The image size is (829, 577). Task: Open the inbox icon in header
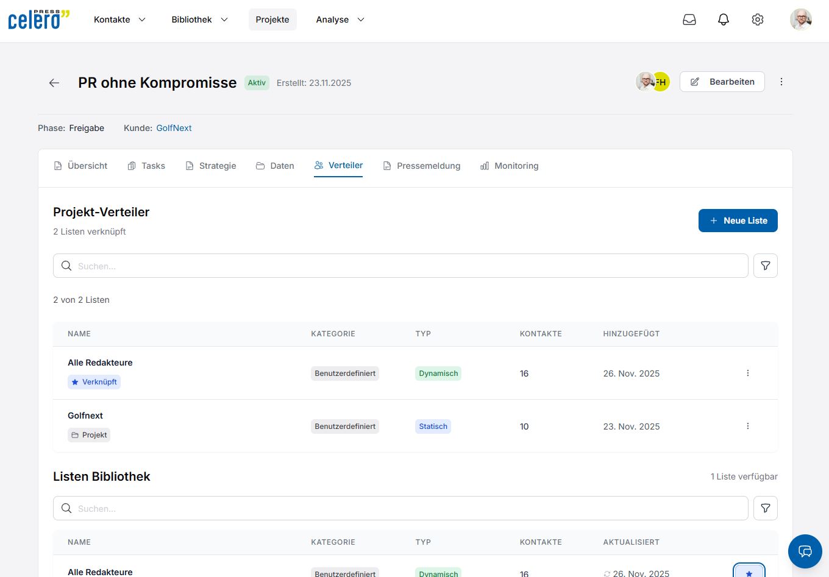(689, 19)
